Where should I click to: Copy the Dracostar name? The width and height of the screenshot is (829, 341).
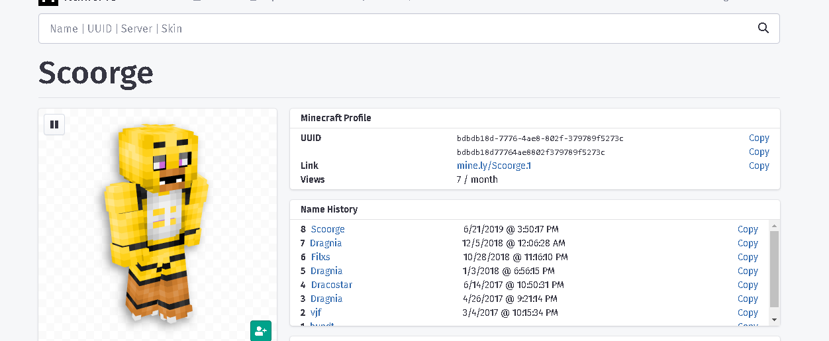coord(748,285)
